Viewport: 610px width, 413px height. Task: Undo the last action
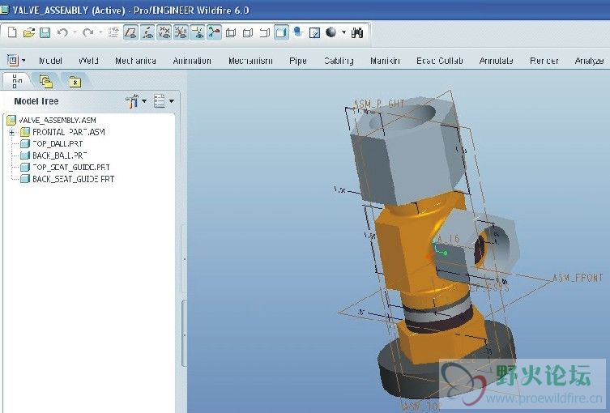click(62, 32)
